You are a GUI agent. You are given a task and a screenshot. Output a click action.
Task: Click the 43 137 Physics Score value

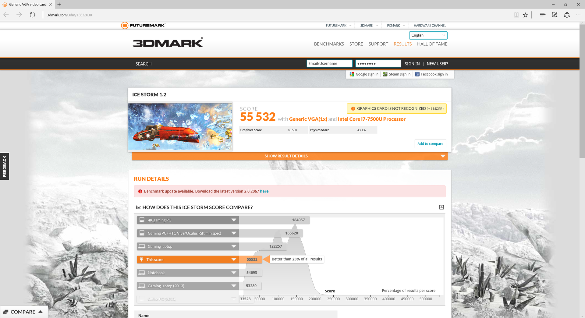[x=362, y=130]
